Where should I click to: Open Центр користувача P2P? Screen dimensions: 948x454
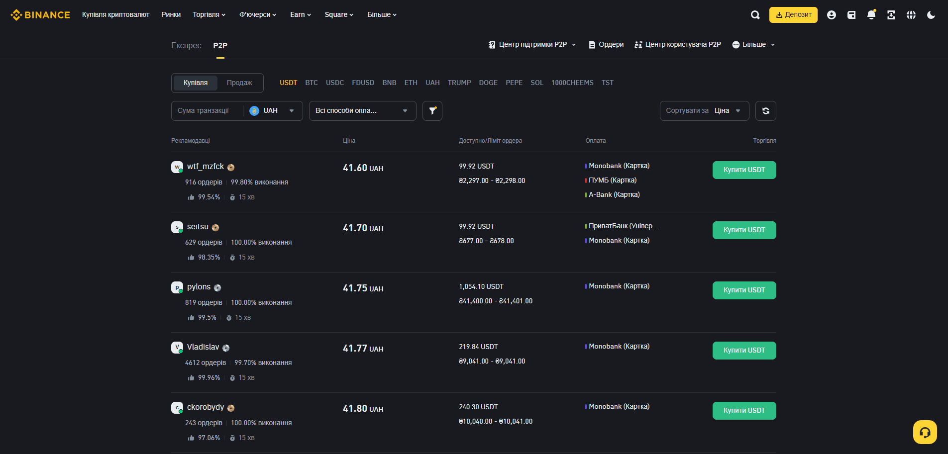click(x=678, y=45)
